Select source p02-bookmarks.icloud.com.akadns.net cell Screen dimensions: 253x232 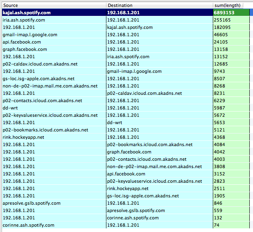pos(54,130)
